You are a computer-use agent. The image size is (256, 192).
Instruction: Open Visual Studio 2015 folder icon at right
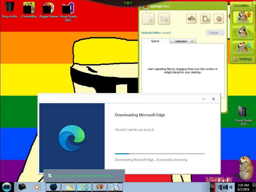[243, 115]
